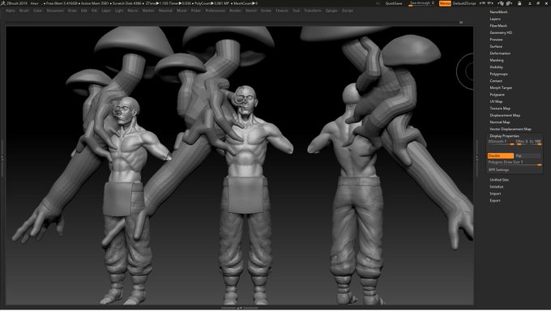Adjust the See-through slider

pyautogui.click(x=422, y=3)
